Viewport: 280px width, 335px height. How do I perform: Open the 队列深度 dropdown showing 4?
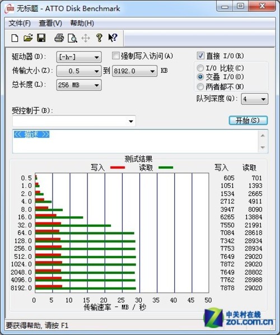pyautogui.click(x=255, y=99)
